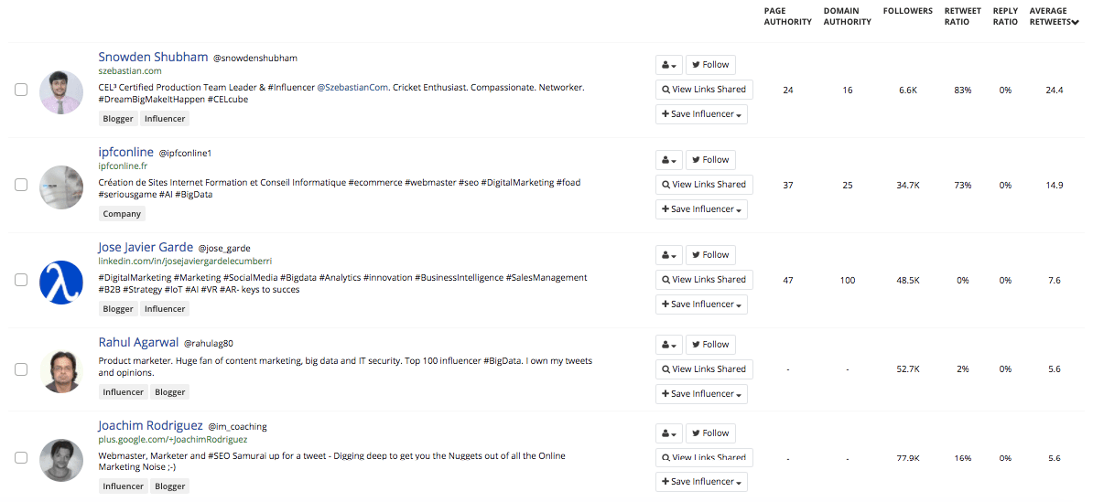Expand Save Influencer for Joachim Rodriguez
Screen dimensions: 1093x502
pyautogui.click(x=701, y=482)
